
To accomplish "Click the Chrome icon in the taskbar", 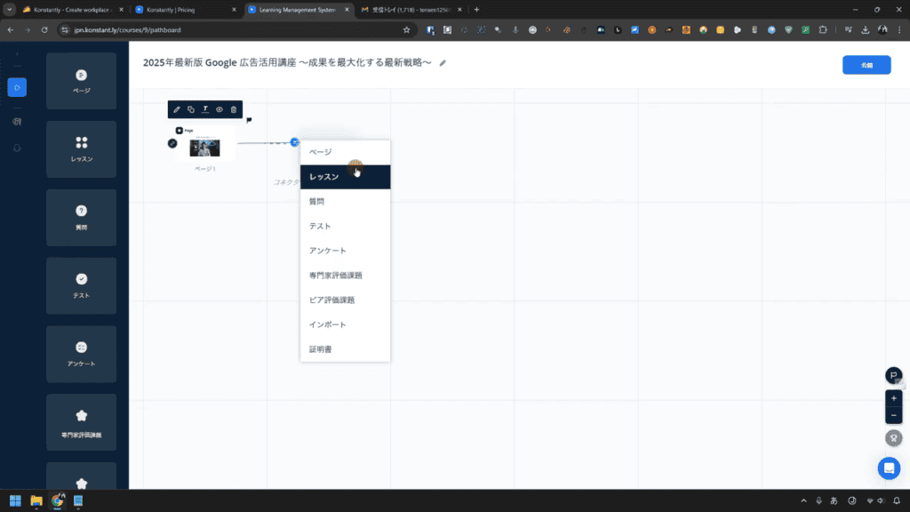I will [57, 500].
